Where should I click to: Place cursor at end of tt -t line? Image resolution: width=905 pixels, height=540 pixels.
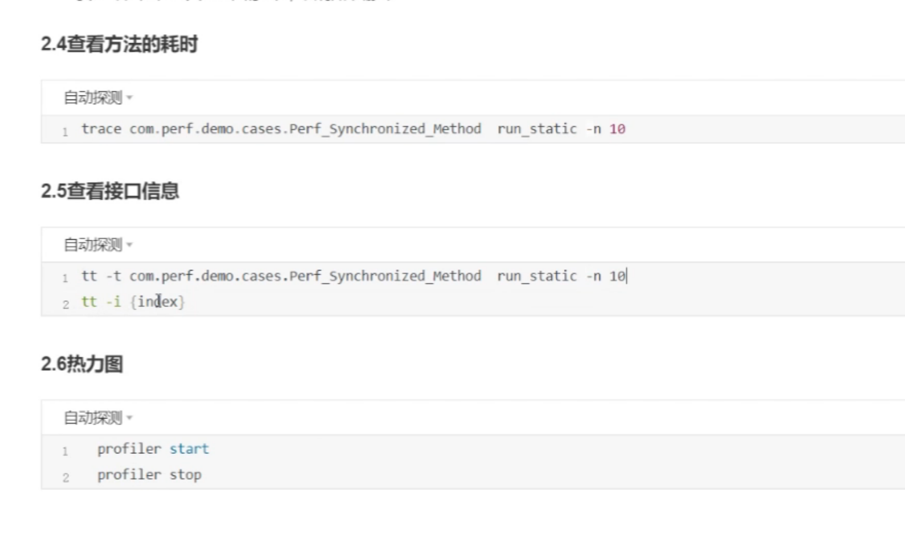[627, 276]
